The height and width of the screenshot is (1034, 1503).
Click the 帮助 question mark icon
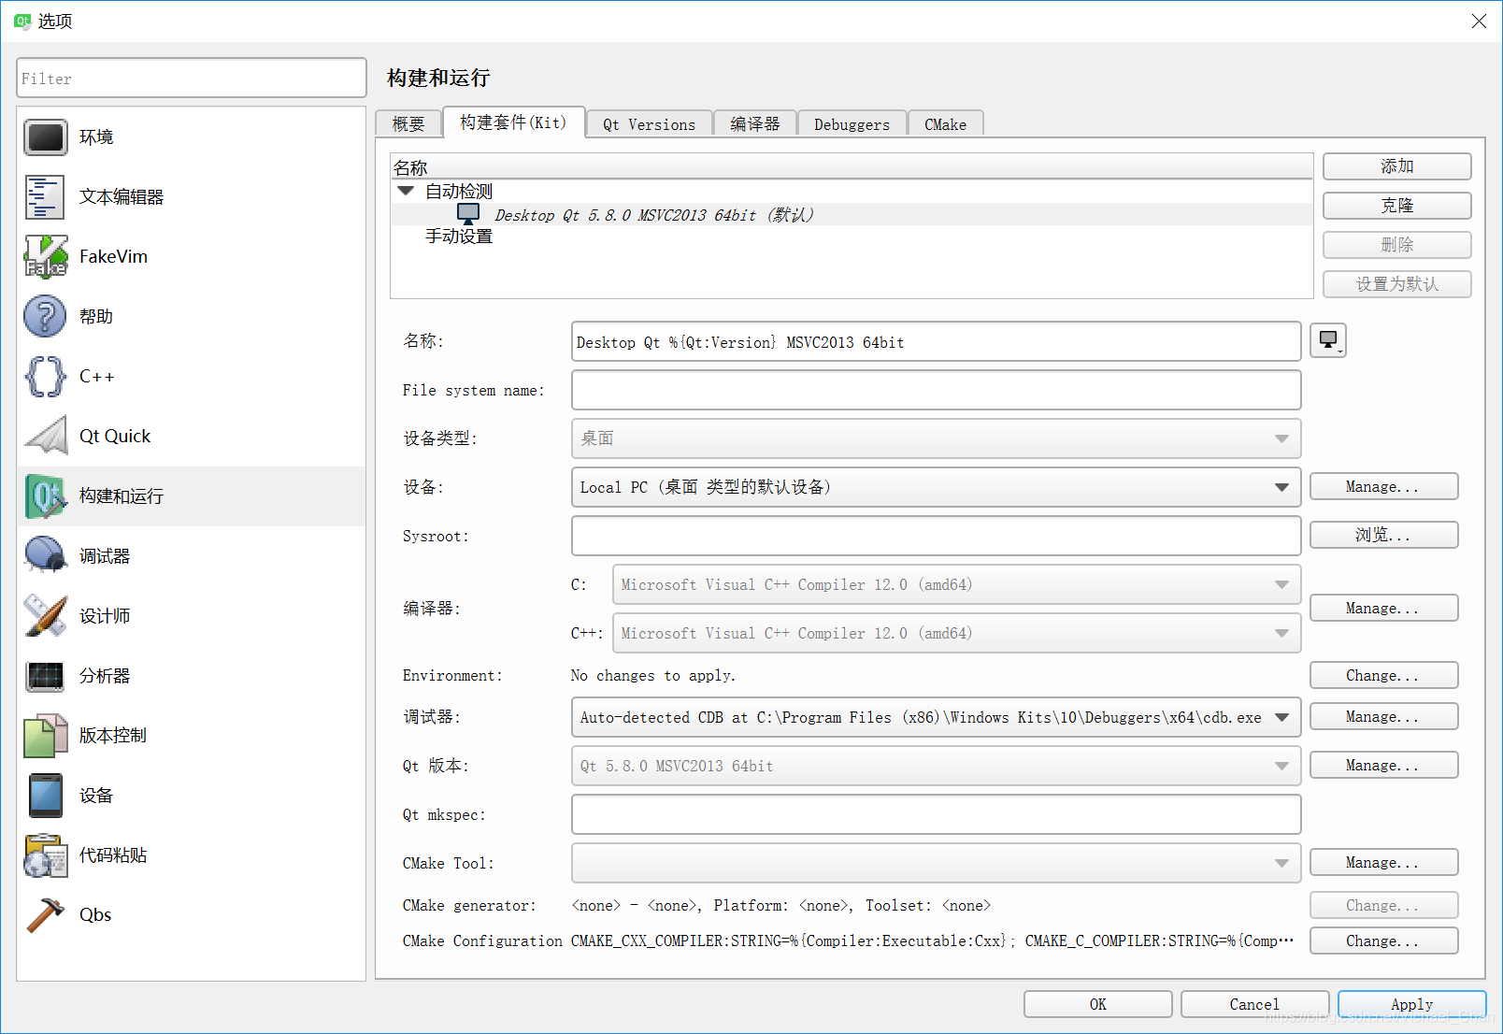[45, 317]
